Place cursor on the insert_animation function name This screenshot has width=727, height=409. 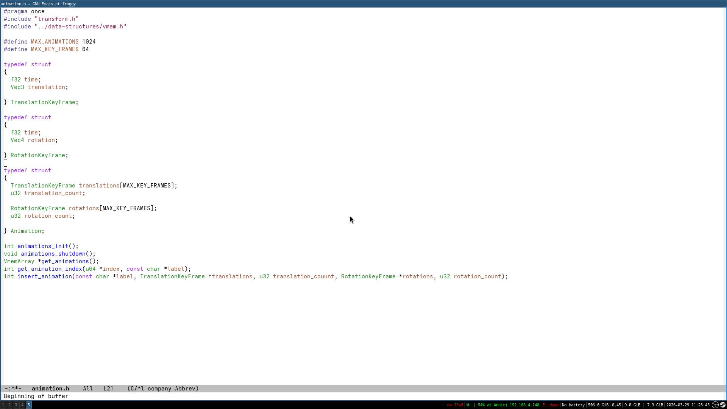pyautogui.click(x=45, y=276)
